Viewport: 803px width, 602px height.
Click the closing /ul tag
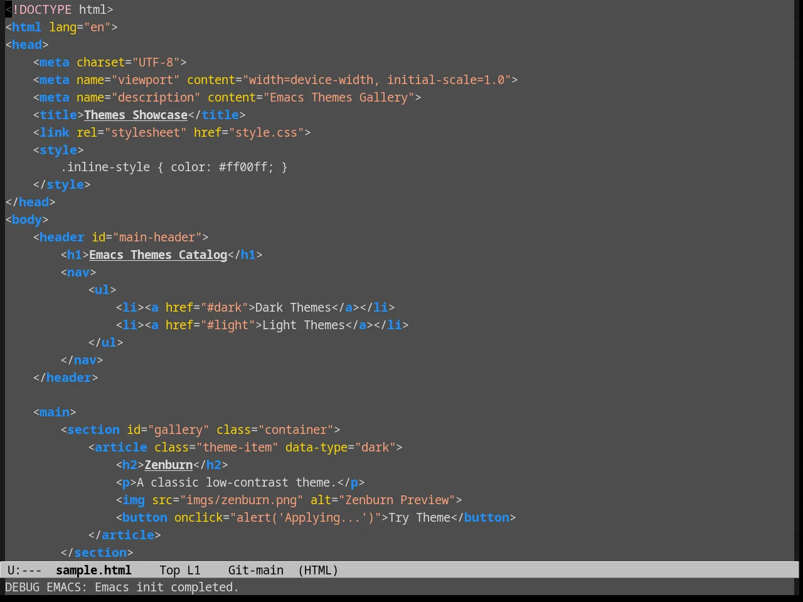tap(105, 342)
